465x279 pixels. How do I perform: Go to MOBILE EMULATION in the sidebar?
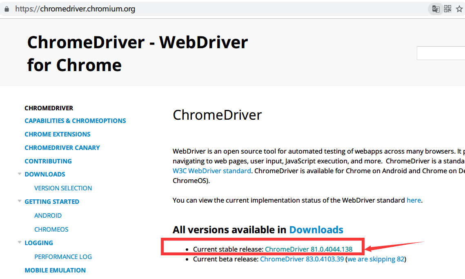(x=55, y=270)
